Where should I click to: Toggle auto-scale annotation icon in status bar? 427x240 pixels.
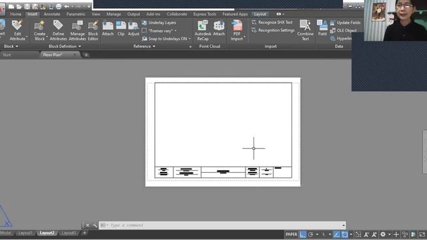374,234
